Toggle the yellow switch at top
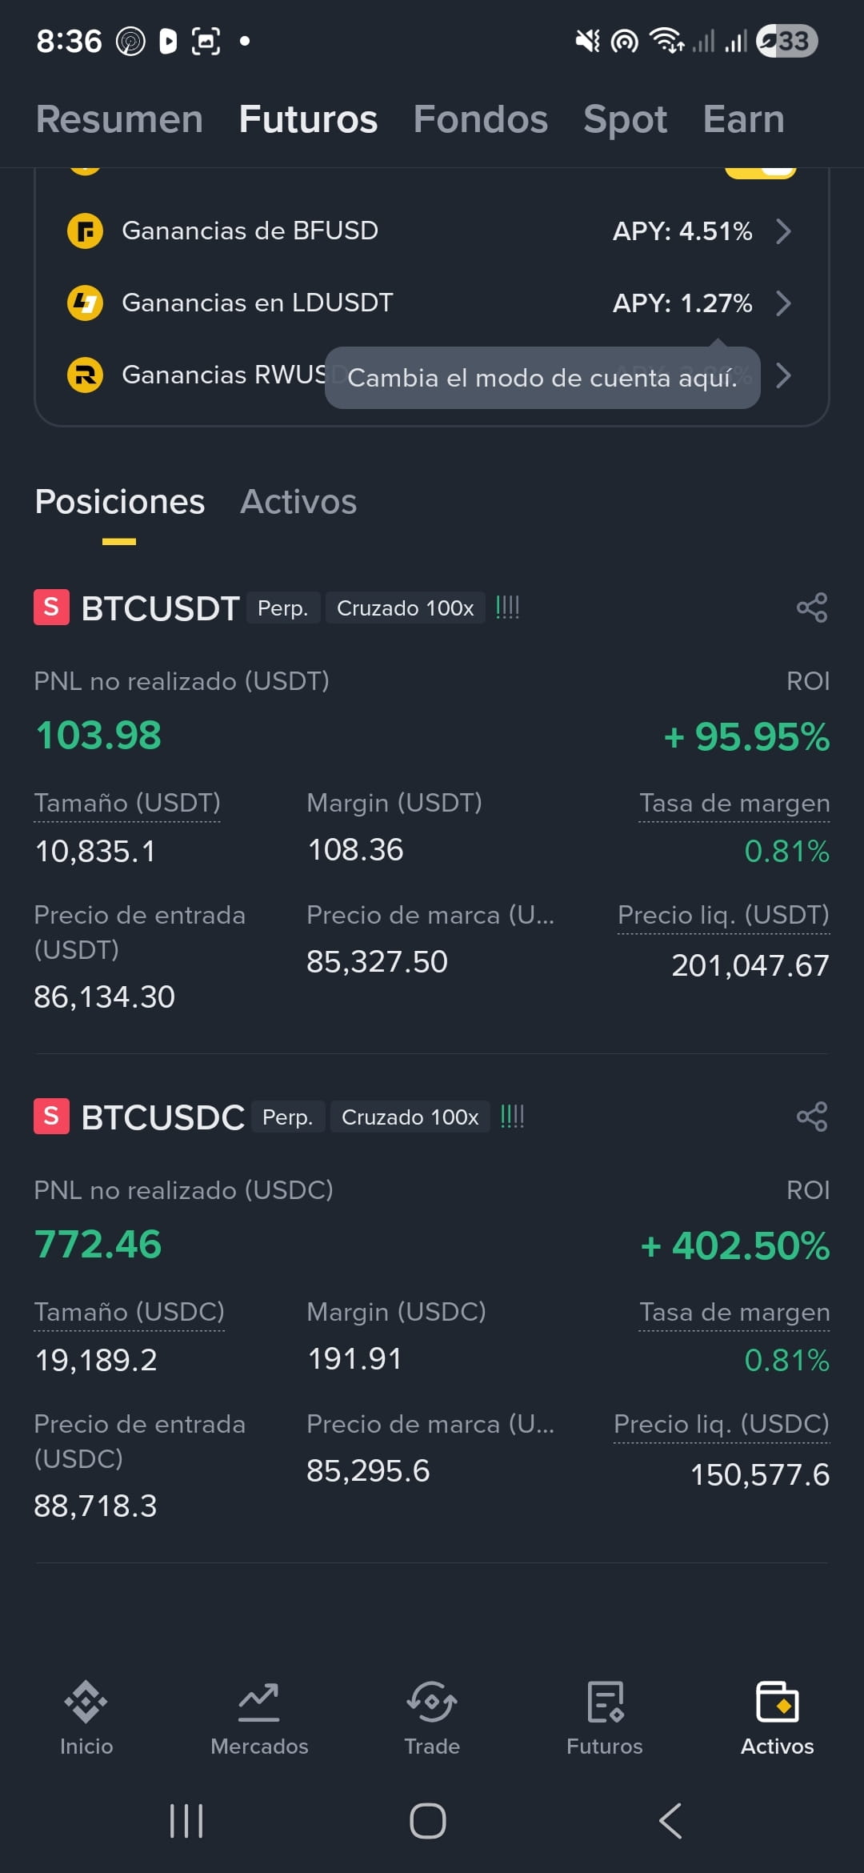864x1873 pixels. click(x=761, y=170)
